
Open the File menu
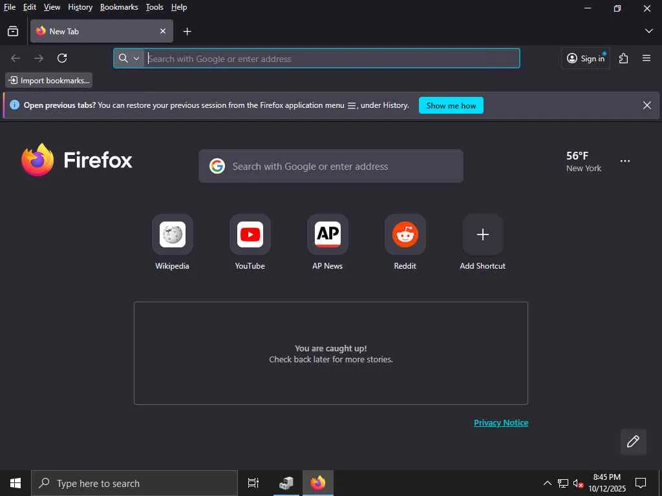tap(10, 7)
